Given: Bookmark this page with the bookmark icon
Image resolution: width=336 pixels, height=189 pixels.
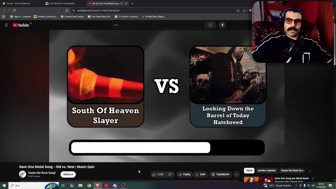Looking at the screenshot, I should 67,10.
